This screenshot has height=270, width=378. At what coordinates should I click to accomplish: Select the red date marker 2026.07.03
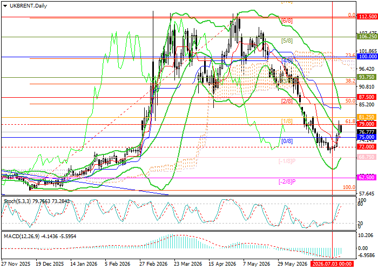click(332, 264)
